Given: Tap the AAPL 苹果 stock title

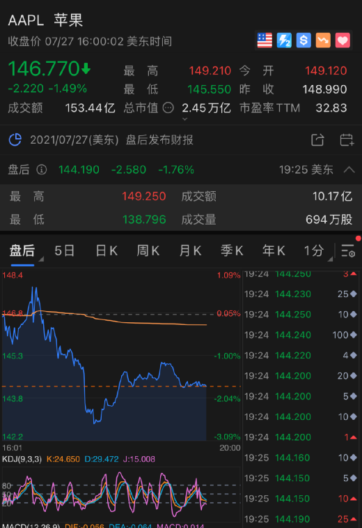Looking at the screenshot, I should [45, 20].
